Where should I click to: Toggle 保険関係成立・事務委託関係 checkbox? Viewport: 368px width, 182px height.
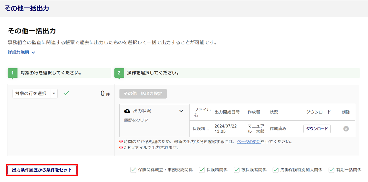133,170
